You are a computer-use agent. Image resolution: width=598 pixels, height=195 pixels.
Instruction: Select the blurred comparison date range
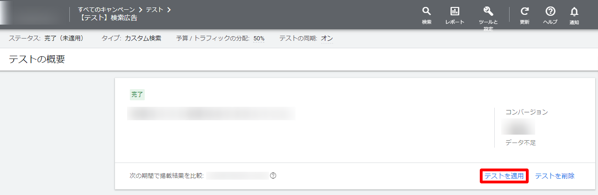[237, 175]
